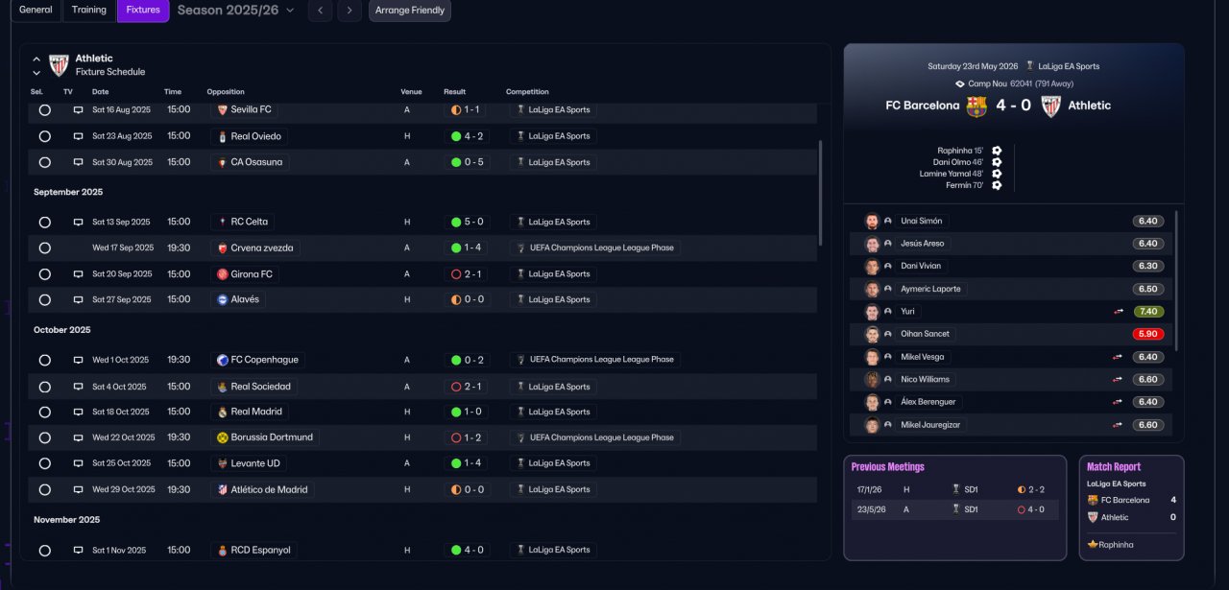1229x590 pixels.
Task: Click the substitution icon on Mikel Vesga row
Action: pyautogui.click(x=1118, y=357)
